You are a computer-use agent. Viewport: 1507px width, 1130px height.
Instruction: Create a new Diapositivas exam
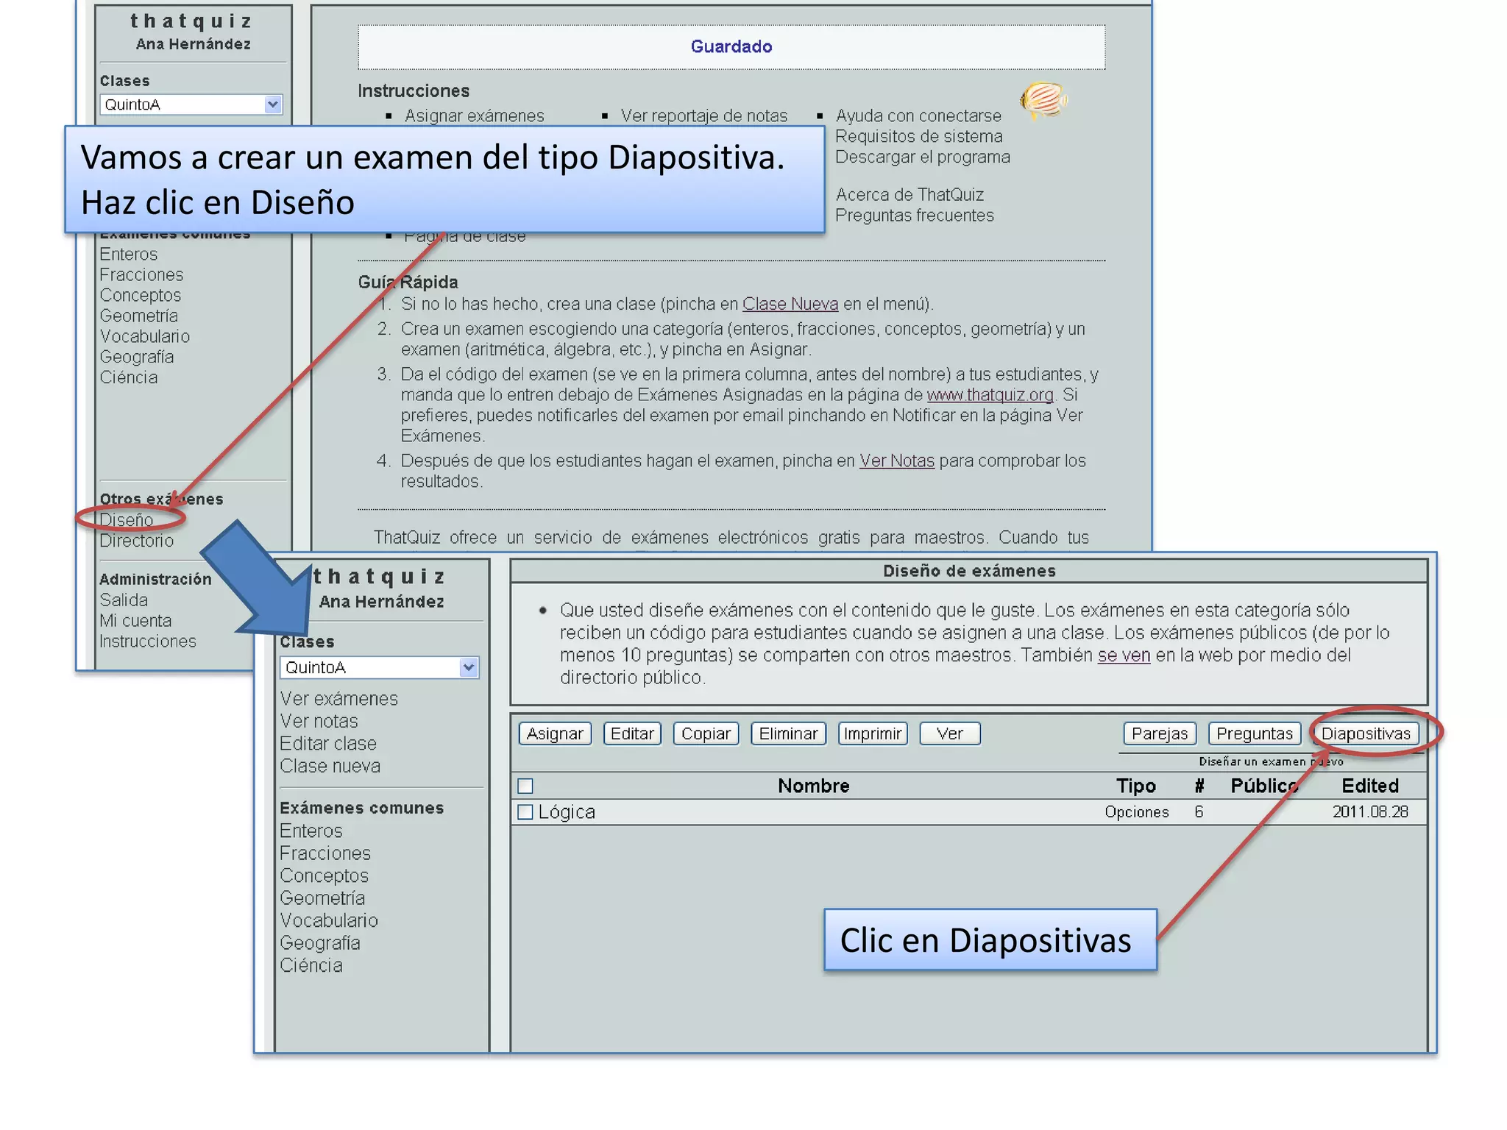click(1366, 733)
